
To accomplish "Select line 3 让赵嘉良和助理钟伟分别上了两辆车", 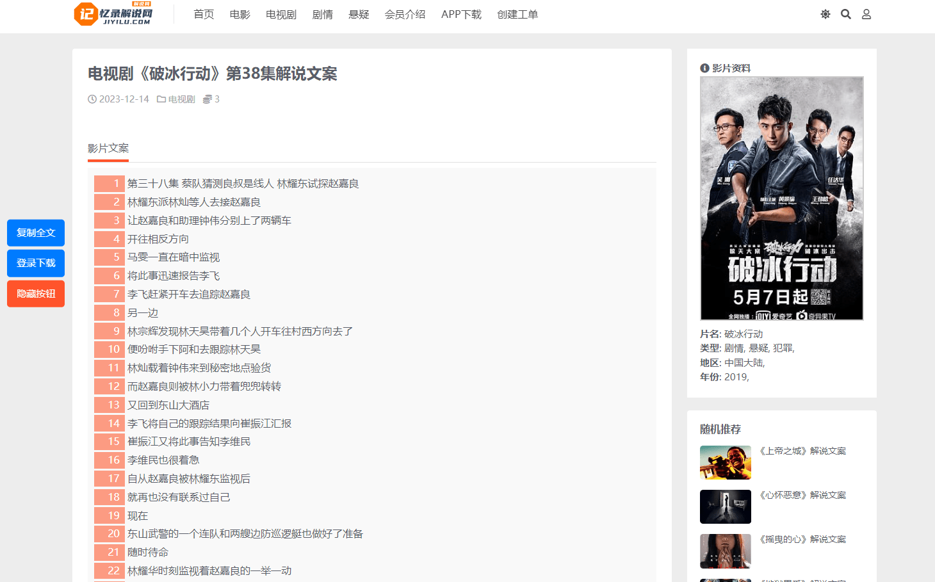I will point(209,221).
